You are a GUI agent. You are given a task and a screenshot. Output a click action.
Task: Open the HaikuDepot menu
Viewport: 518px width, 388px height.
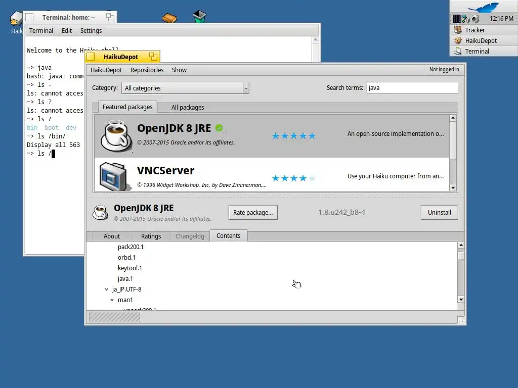pos(106,70)
